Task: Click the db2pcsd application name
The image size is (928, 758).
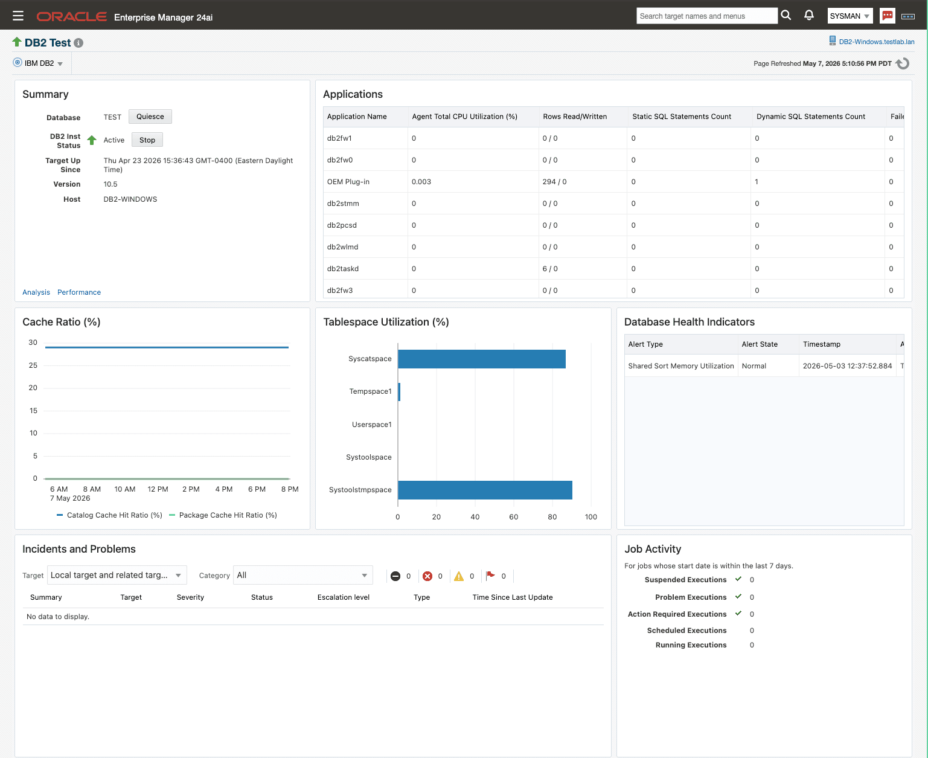Action: (x=342, y=225)
